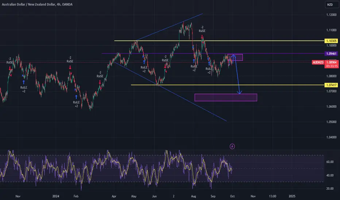Click the Feb label on time axis
Image resolution: width=340 pixels, height=200 pixels.
[76, 196]
